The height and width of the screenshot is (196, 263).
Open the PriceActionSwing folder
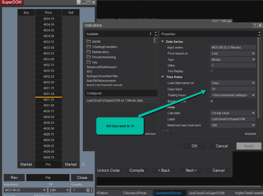pyautogui.click(x=104, y=57)
